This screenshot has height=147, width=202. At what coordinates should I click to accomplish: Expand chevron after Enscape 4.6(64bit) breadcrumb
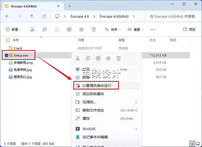click(134, 16)
